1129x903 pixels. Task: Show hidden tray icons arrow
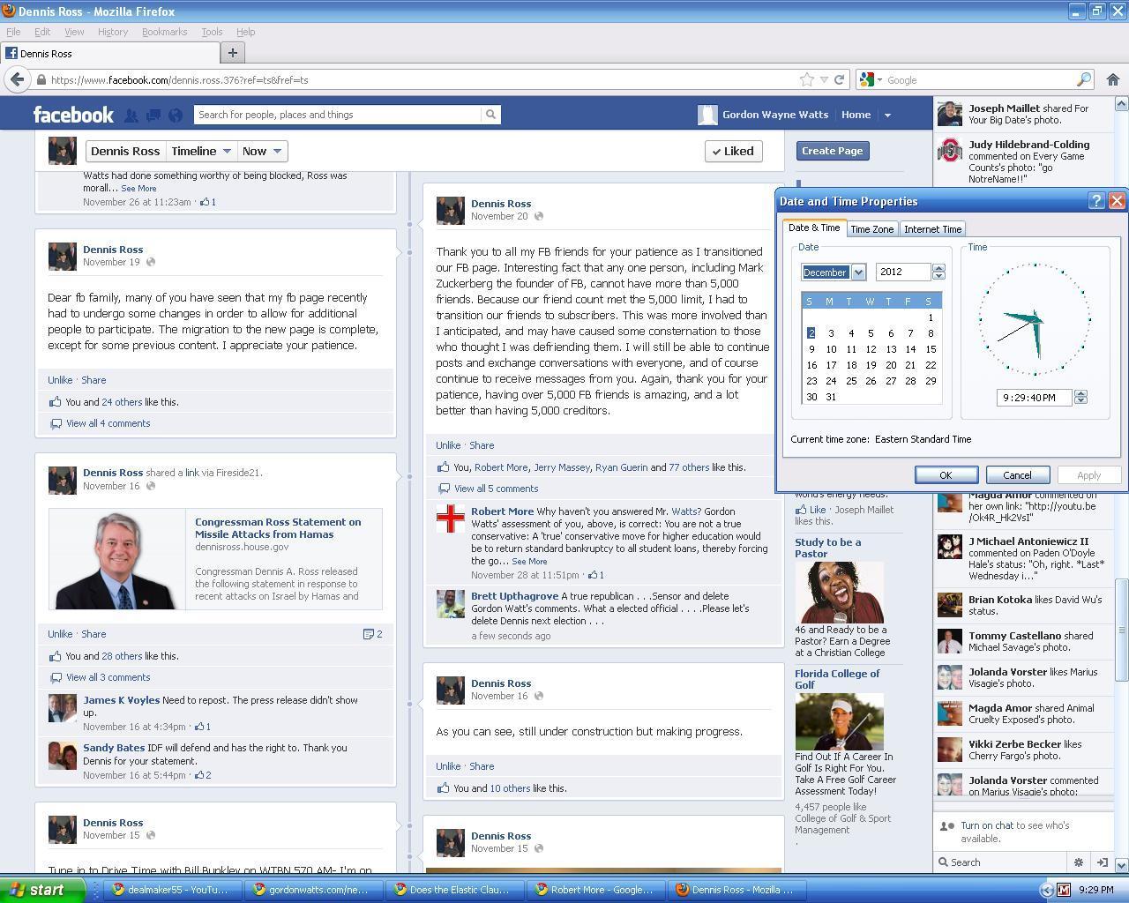point(1046,890)
